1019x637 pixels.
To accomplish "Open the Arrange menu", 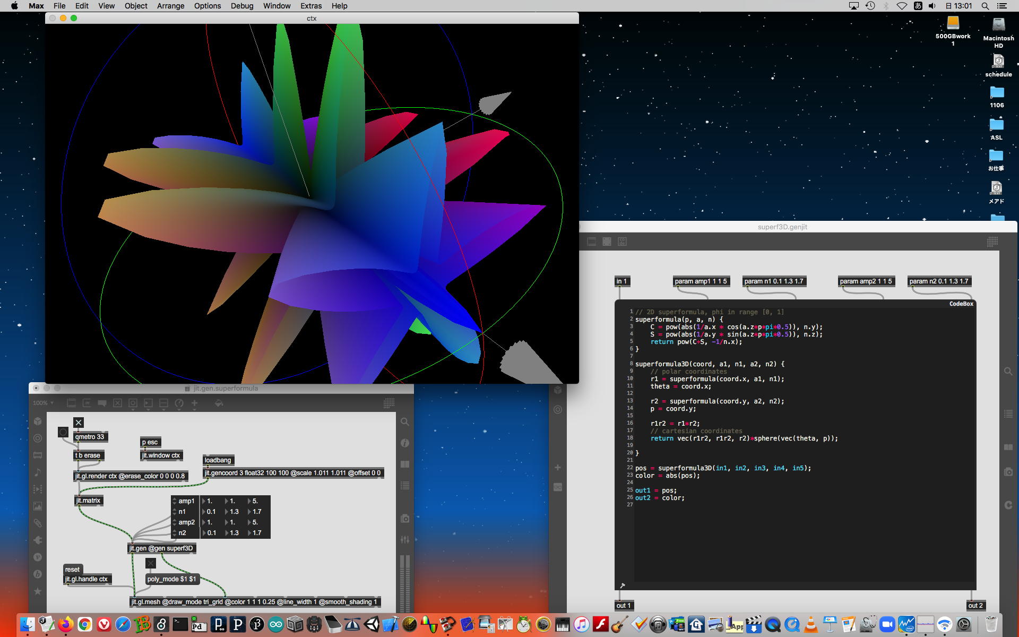I will [170, 6].
